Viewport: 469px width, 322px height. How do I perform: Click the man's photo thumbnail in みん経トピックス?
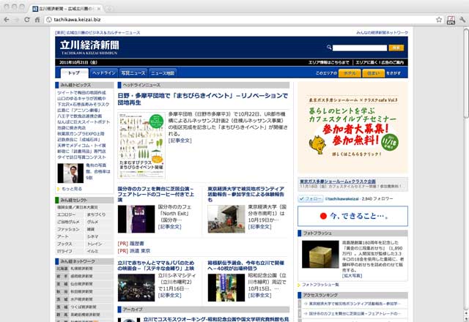pyautogui.click(x=70, y=173)
